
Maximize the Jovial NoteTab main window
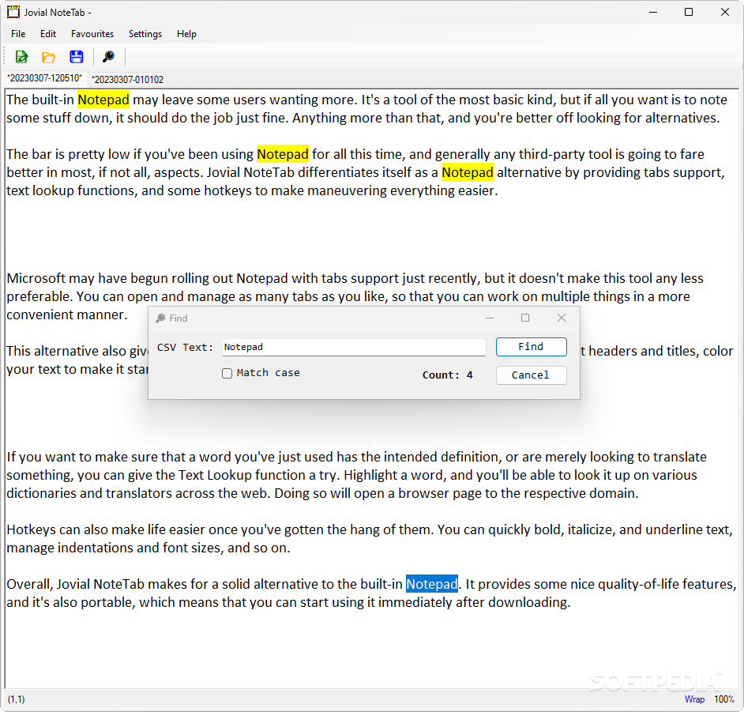(x=689, y=13)
